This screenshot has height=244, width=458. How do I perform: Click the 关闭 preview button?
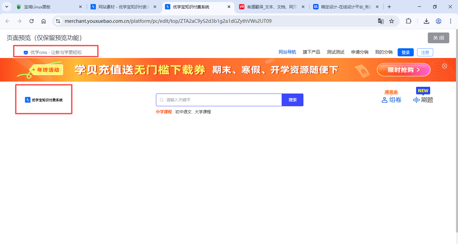pos(438,38)
